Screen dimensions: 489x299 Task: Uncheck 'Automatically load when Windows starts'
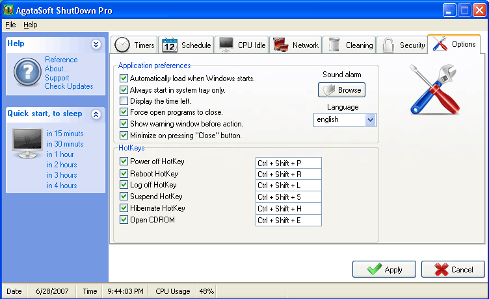pyautogui.click(x=124, y=78)
